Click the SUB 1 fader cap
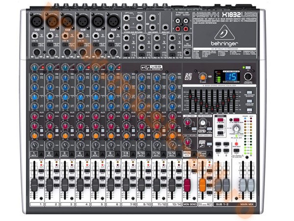Viewport: 294px width, 221px height. (218, 185)
